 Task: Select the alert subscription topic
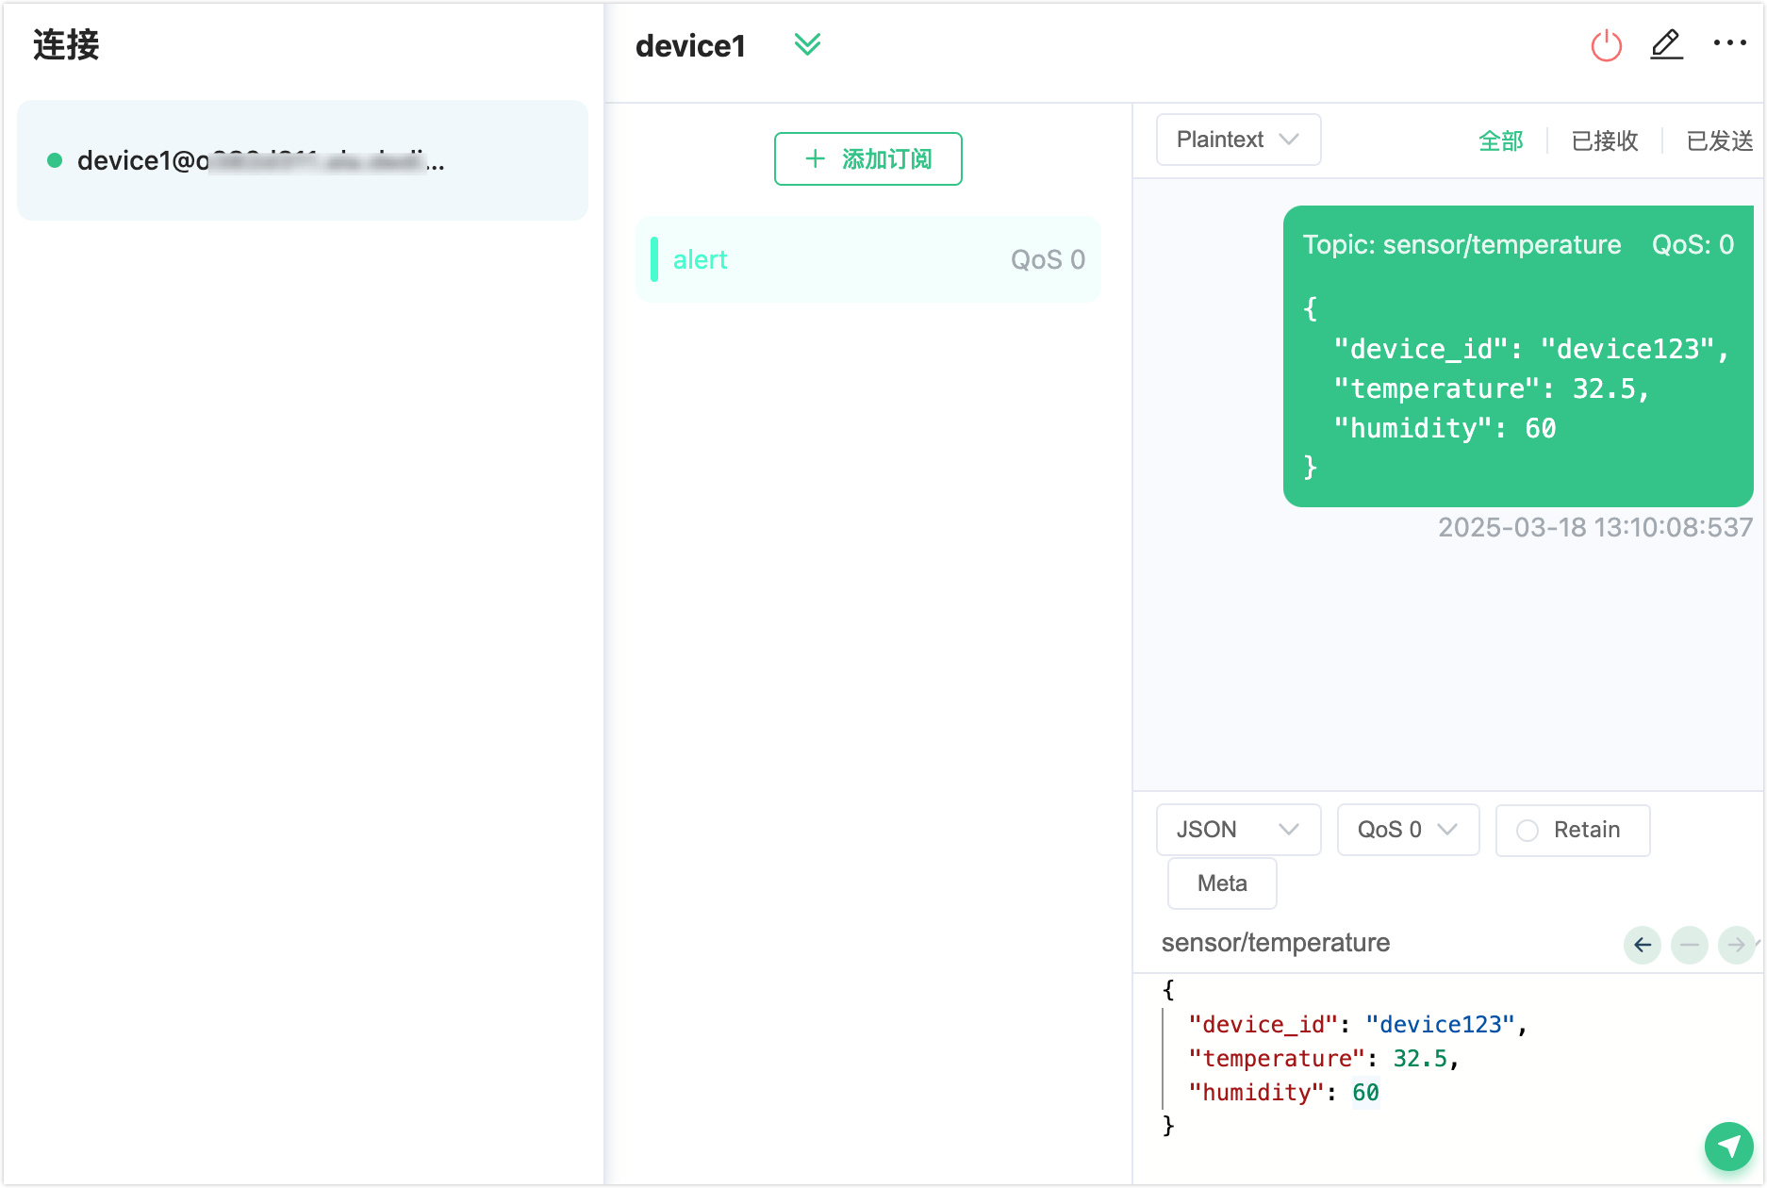(867, 260)
